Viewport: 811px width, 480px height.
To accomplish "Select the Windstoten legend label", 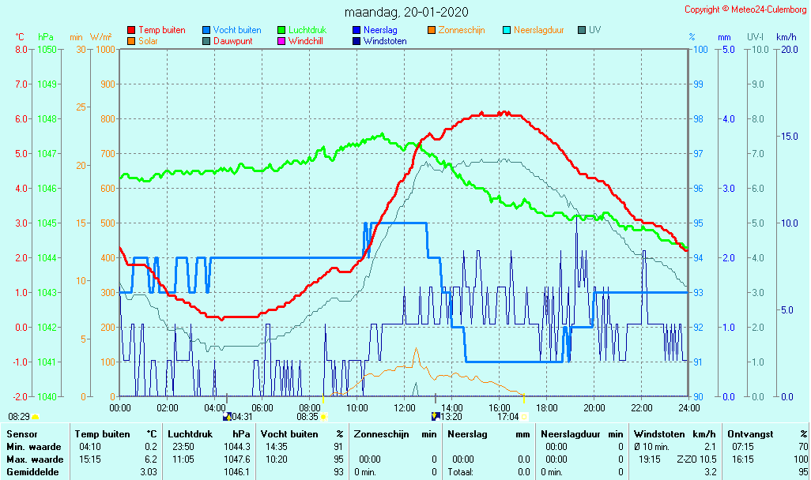I will coord(385,41).
